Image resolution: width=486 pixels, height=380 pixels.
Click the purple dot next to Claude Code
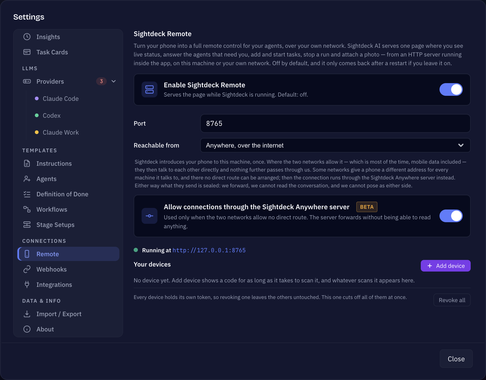[x=37, y=98]
